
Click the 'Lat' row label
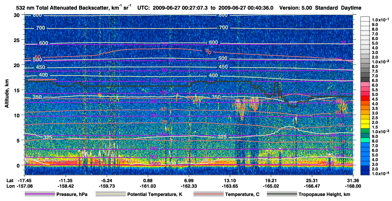(10, 181)
